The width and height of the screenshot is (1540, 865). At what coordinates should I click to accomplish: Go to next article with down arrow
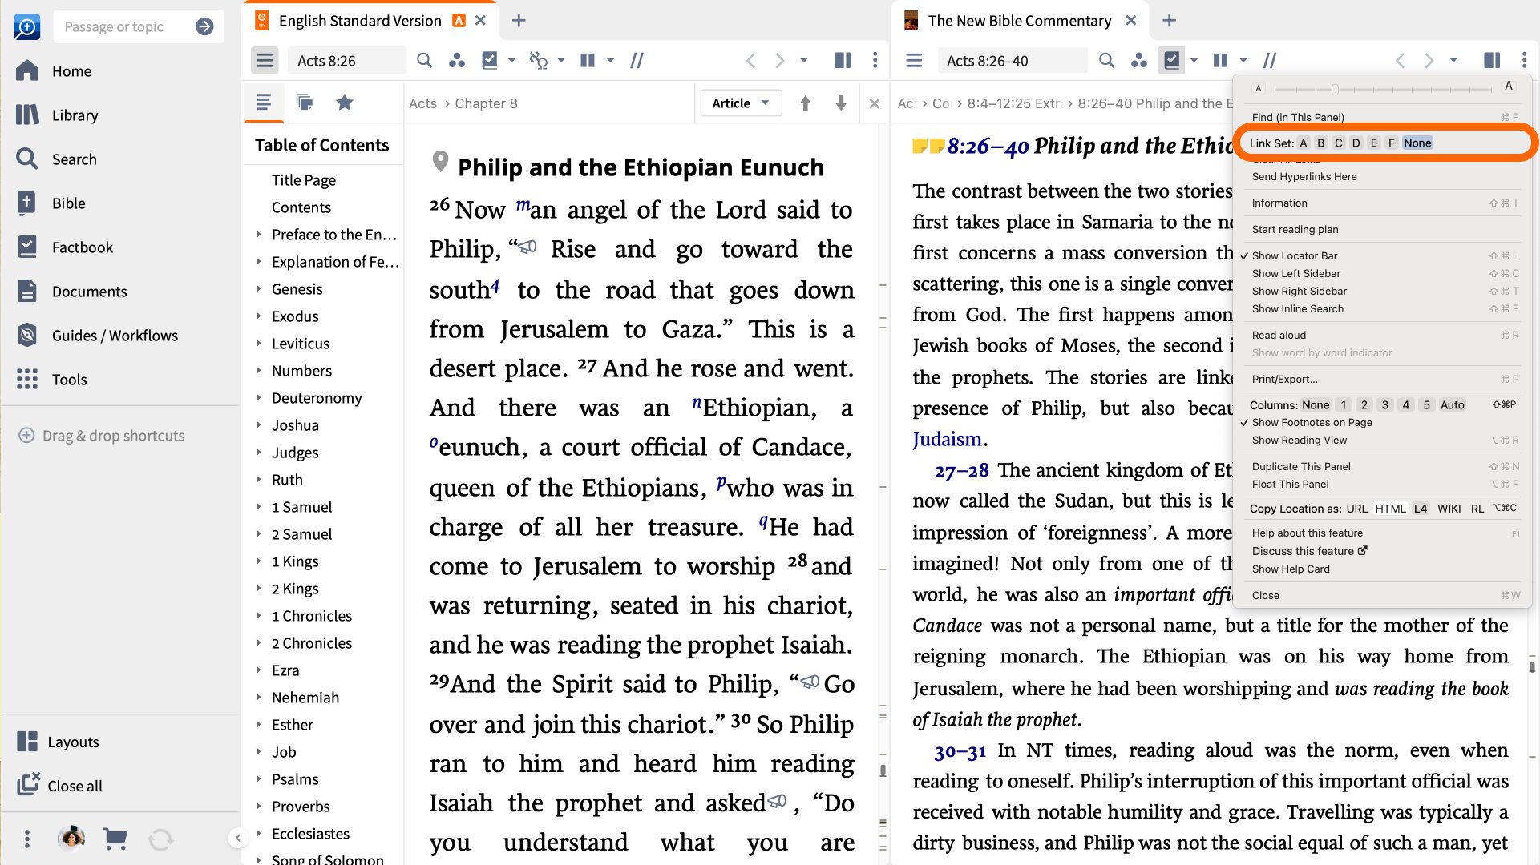(x=841, y=103)
